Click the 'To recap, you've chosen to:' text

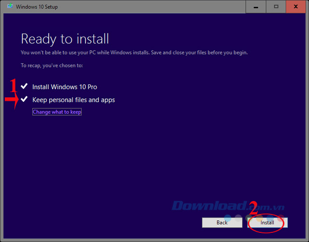(x=52, y=66)
